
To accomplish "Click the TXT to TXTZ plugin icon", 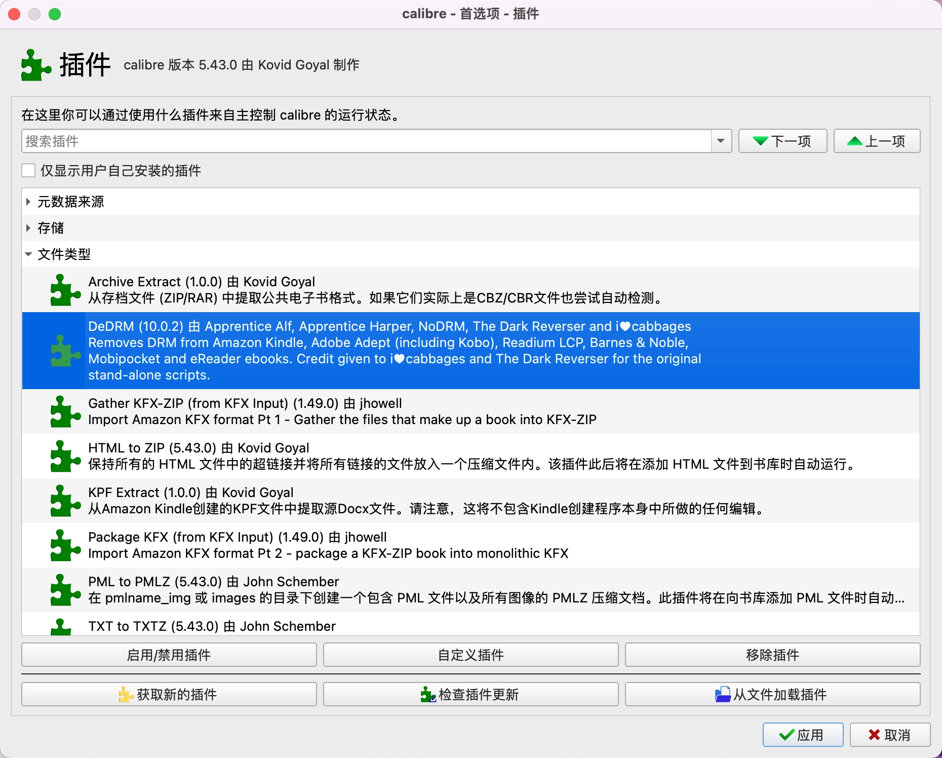I will (62, 627).
